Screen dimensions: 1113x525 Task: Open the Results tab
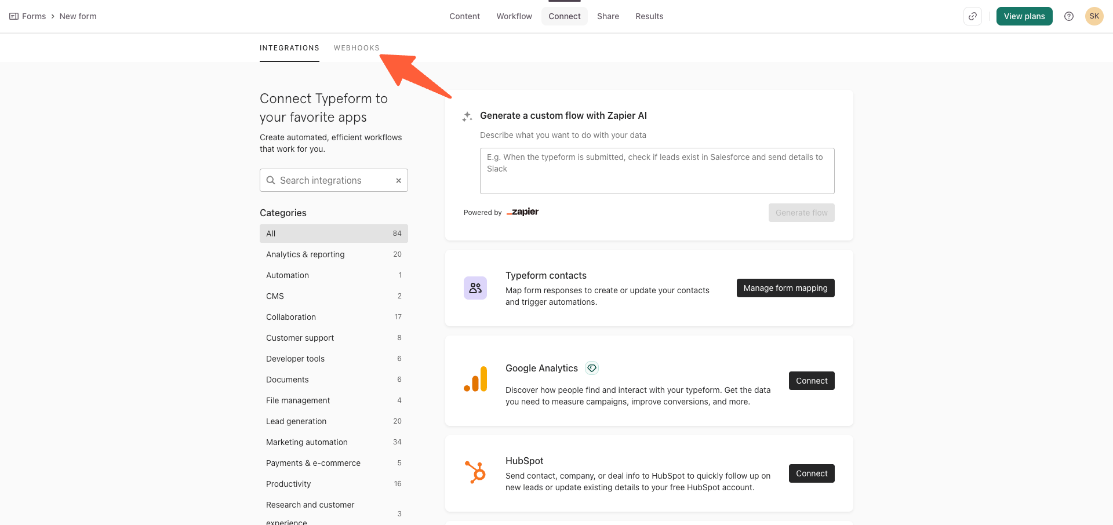click(x=649, y=16)
